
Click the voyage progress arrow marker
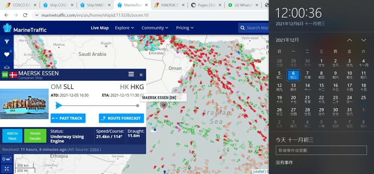(x=59, y=106)
